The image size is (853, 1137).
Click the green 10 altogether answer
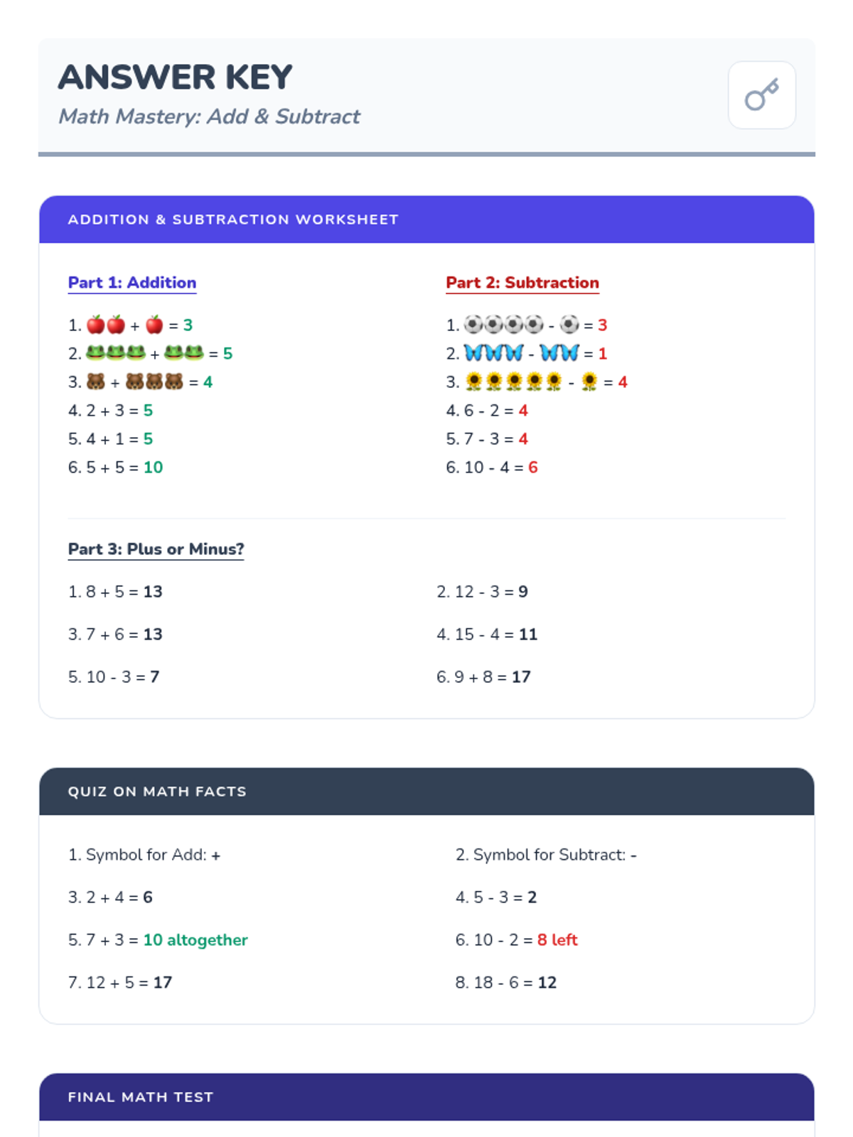click(195, 940)
